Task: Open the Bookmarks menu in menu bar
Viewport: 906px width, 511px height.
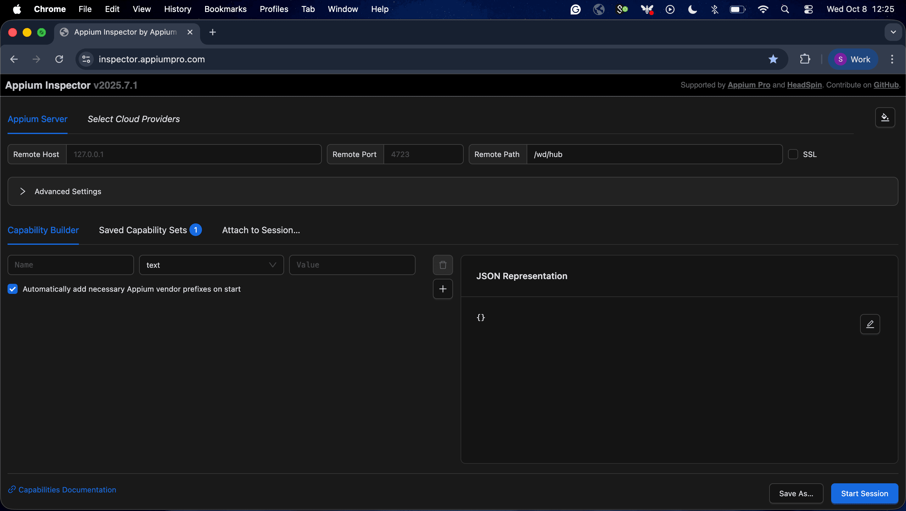Action: pos(225,9)
